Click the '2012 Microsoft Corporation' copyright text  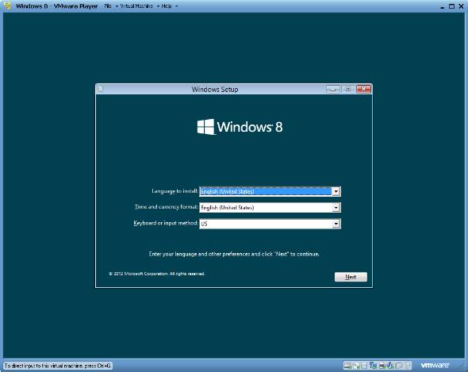tap(157, 274)
